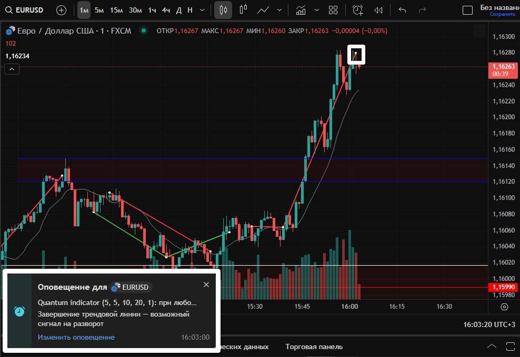Open chart scale settings gear icon
The height and width of the screenshot is (357, 520).
(x=504, y=307)
